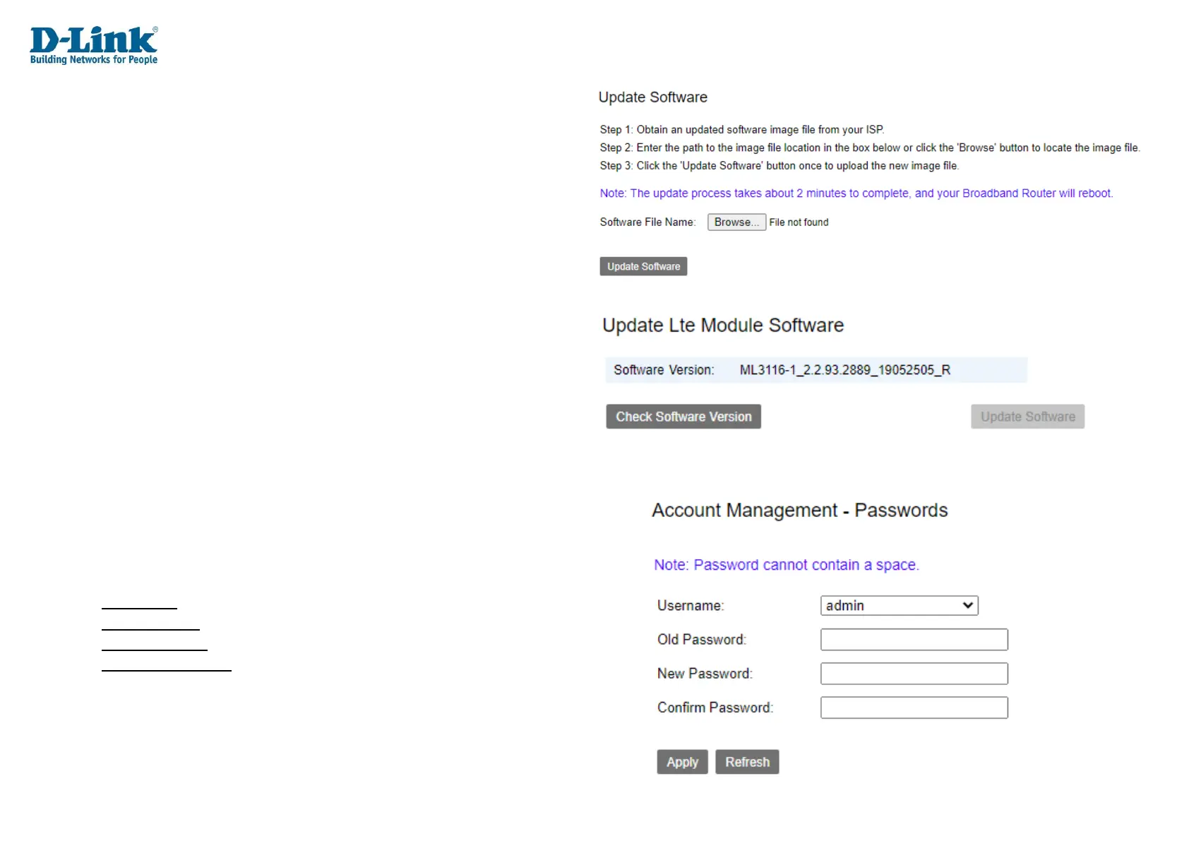Click top 'Update Software' section heading

click(x=653, y=97)
